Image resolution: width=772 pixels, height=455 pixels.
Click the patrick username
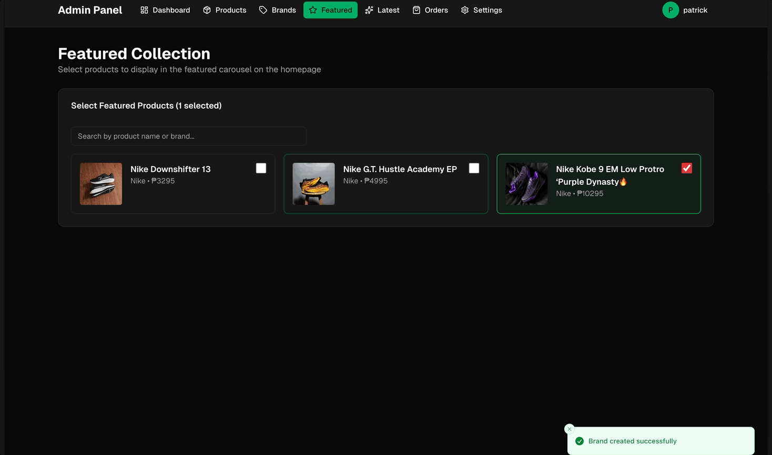click(695, 10)
